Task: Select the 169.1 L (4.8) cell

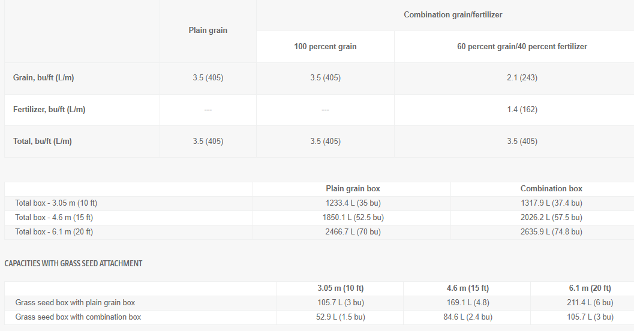Action: pos(467,303)
